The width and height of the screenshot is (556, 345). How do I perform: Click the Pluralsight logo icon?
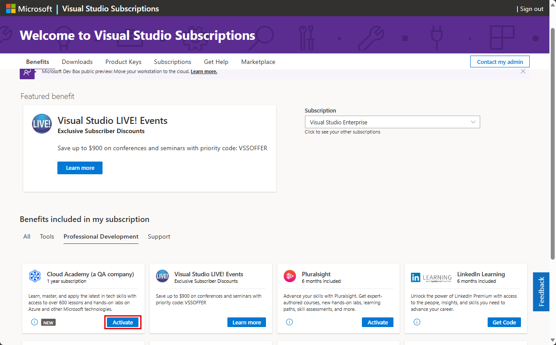290,276
